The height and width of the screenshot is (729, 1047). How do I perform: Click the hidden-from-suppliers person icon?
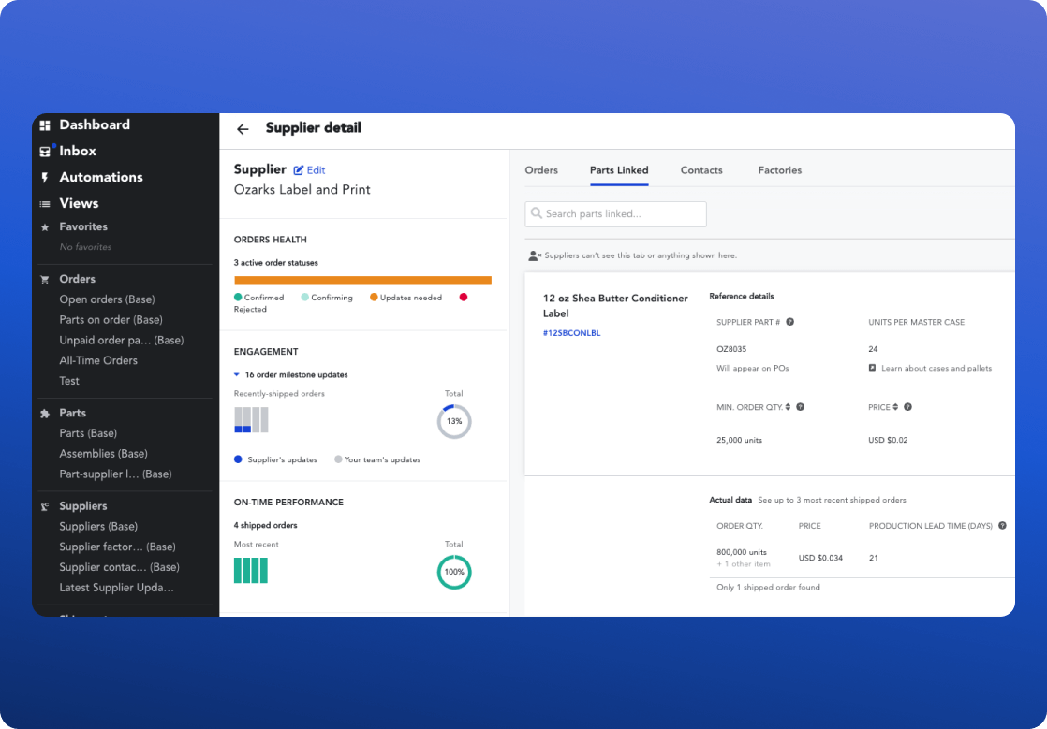(x=534, y=255)
